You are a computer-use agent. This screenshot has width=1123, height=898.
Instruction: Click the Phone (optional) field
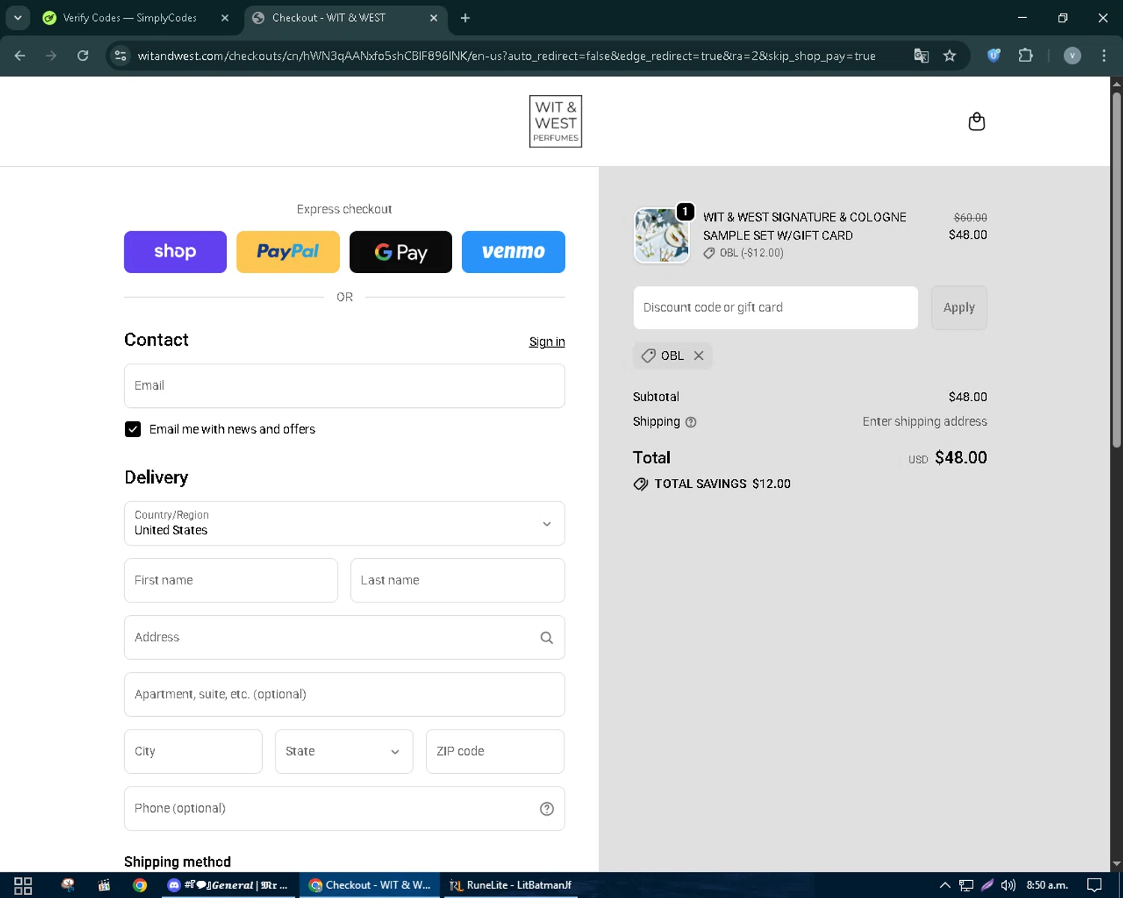(344, 809)
